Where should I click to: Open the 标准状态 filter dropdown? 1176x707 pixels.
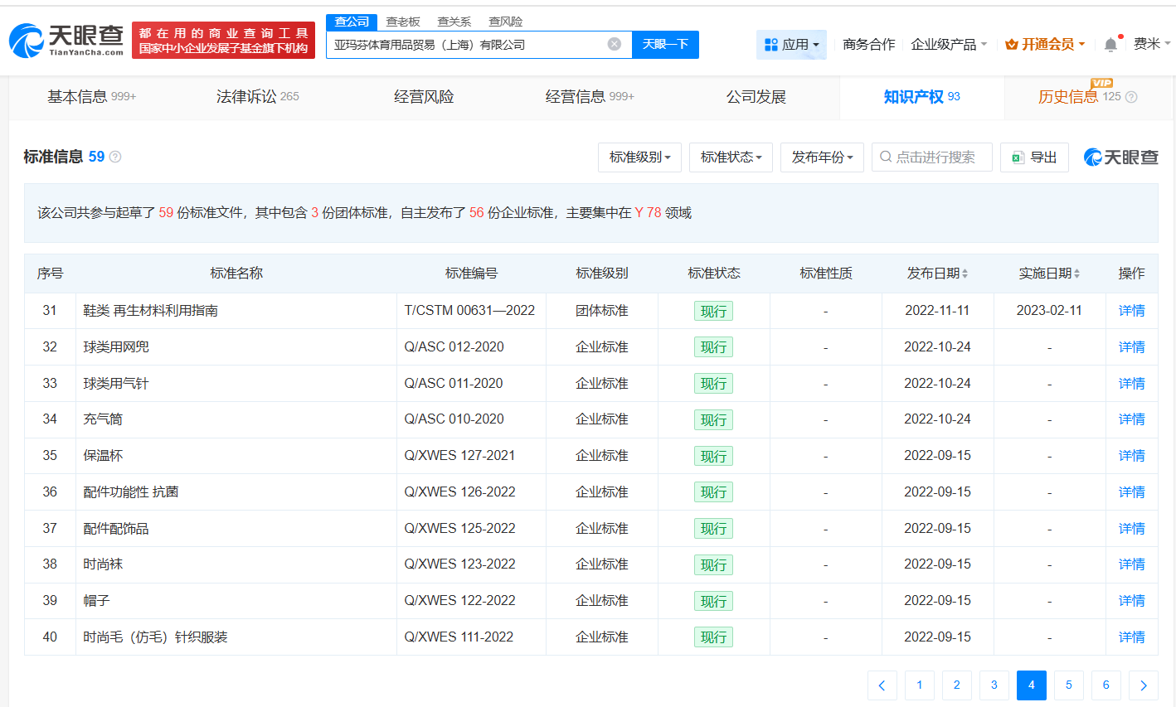coord(731,157)
